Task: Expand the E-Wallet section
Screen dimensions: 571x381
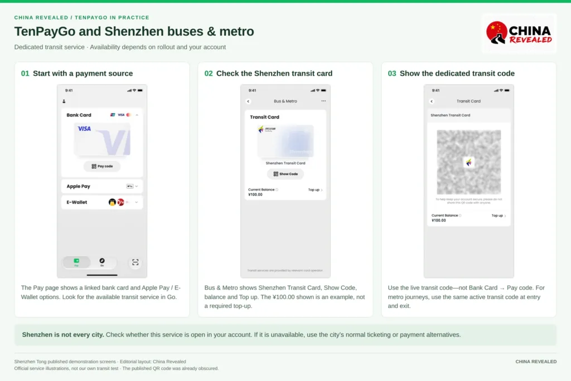Action: click(x=137, y=202)
